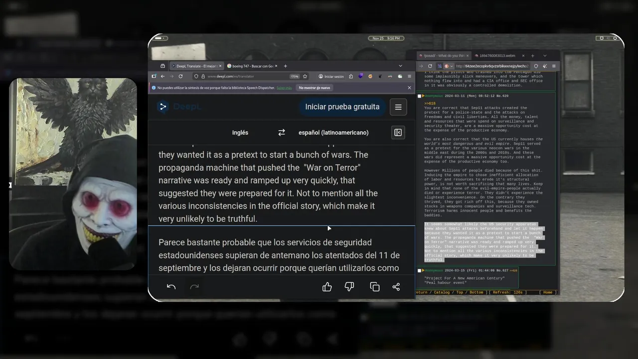Click Iniciar sesión account button in toolbar

(331, 76)
